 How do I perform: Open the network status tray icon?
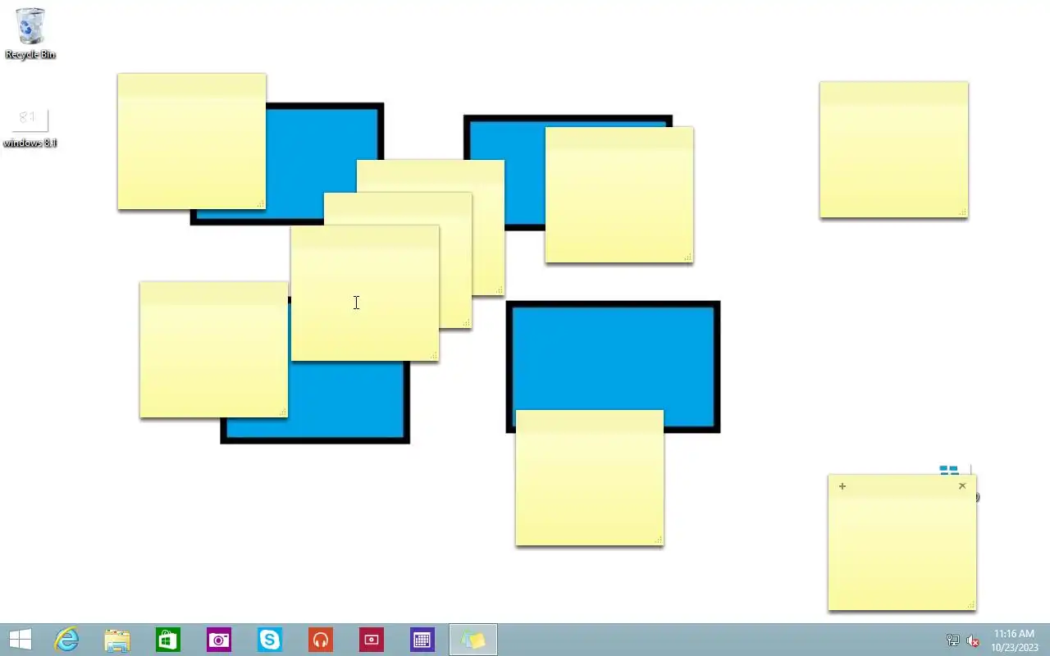pyautogui.click(x=952, y=640)
